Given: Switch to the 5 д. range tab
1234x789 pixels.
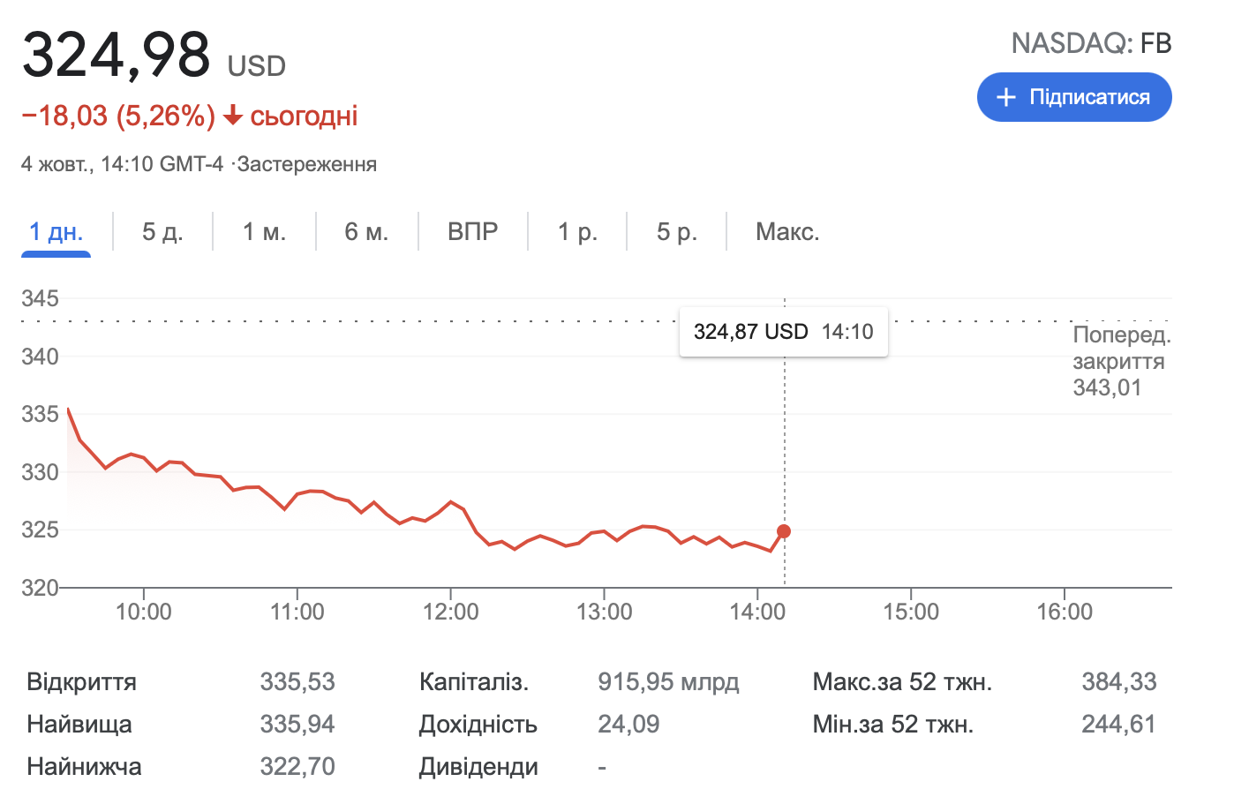Looking at the screenshot, I should [x=162, y=232].
